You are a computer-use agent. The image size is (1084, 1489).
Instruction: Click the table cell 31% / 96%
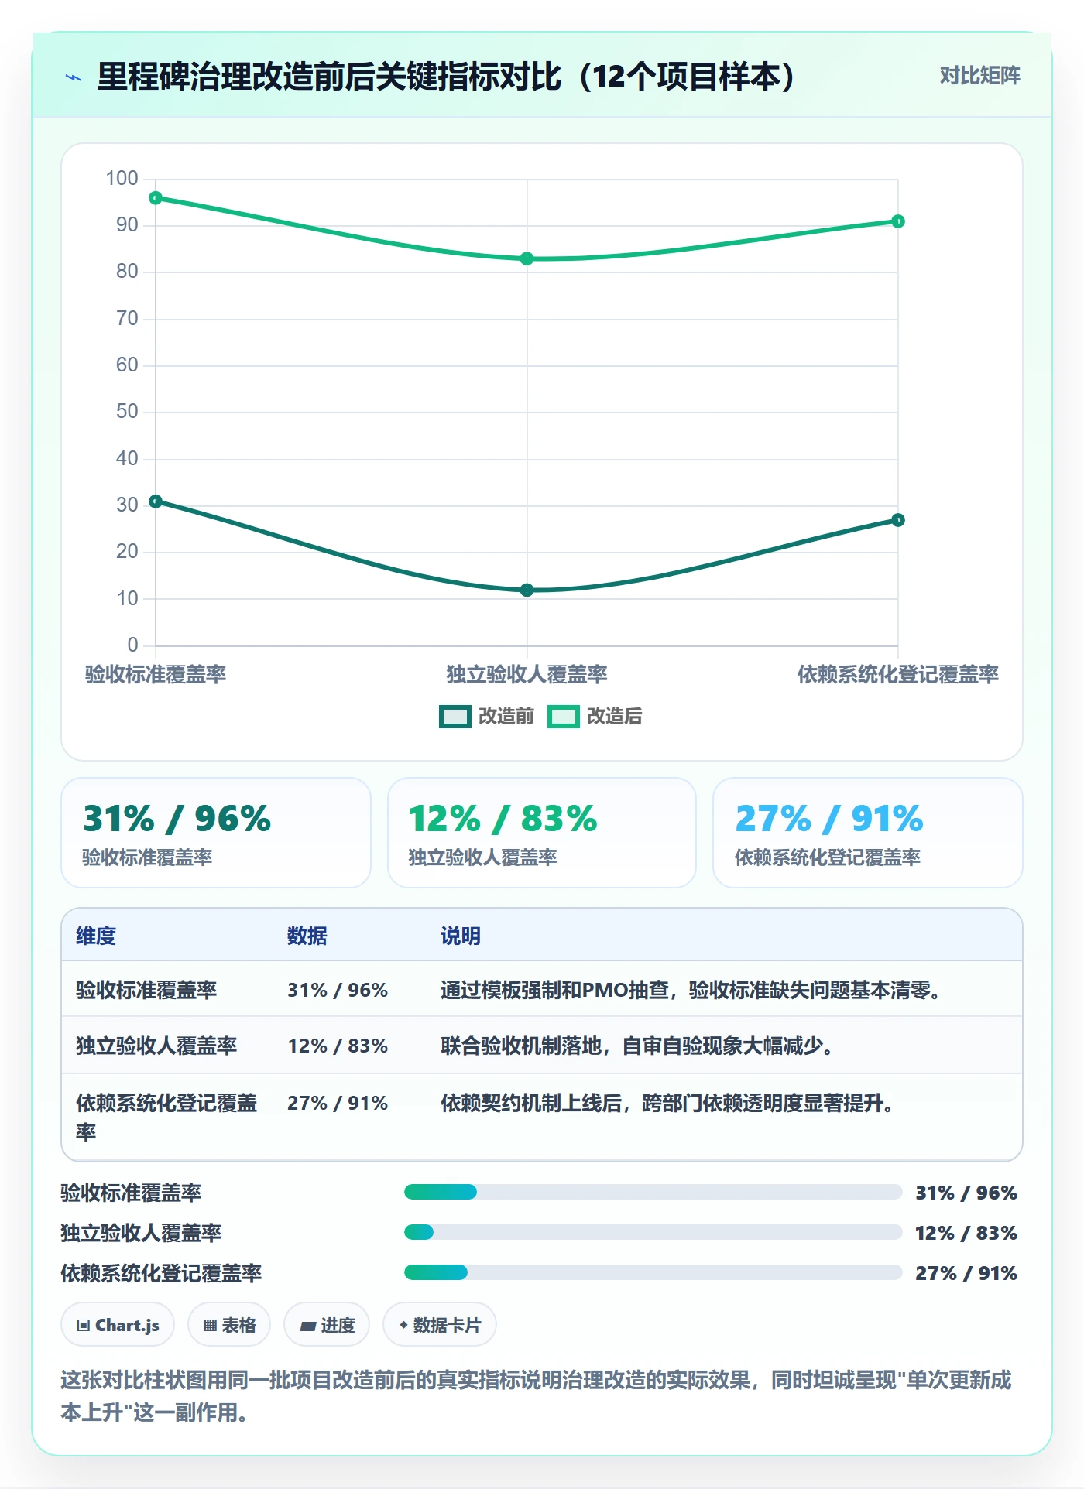(x=338, y=990)
